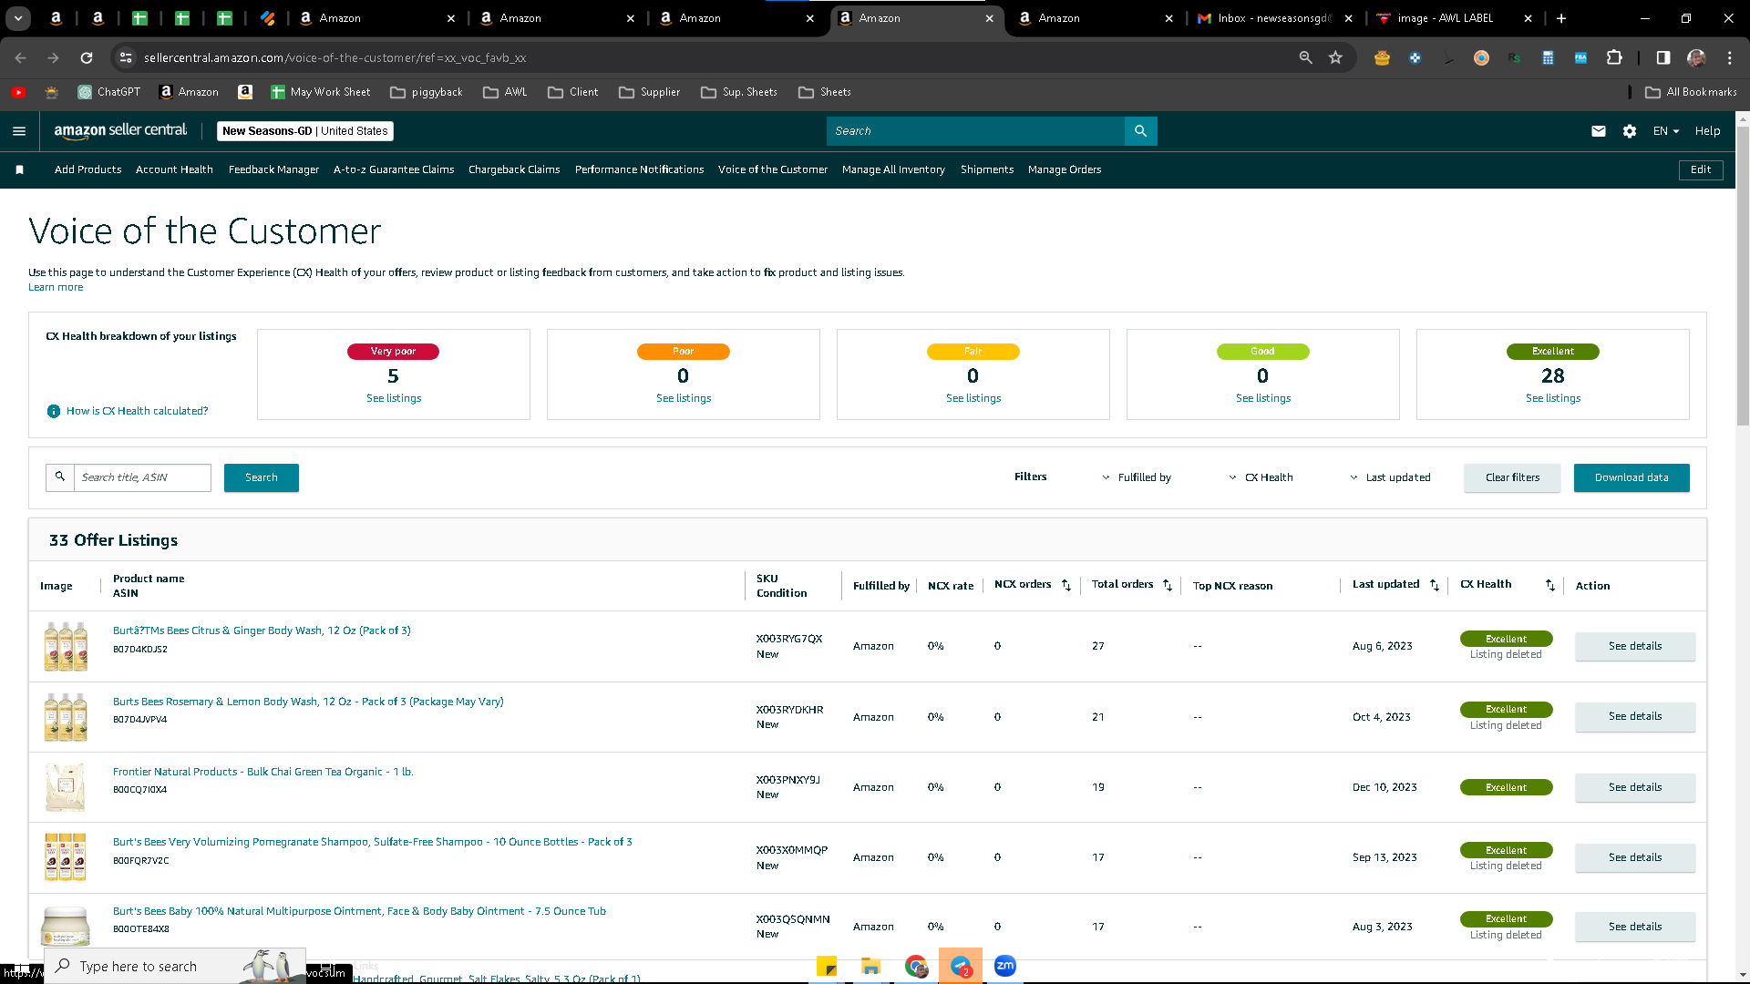Screen dimensions: 1750x984
Task: Click the Windows taskbar search box
Action: click(175, 966)
